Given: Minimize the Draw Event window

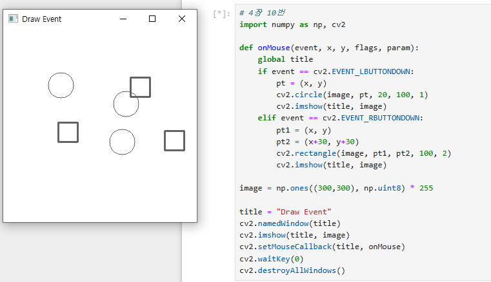Looking at the screenshot, I should coord(123,19).
